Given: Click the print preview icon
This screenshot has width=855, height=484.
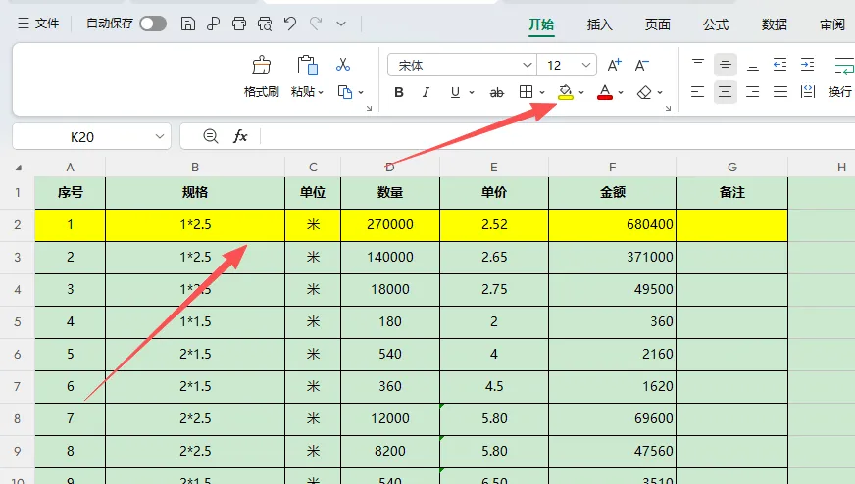Looking at the screenshot, I should click(x=265, y=24).
